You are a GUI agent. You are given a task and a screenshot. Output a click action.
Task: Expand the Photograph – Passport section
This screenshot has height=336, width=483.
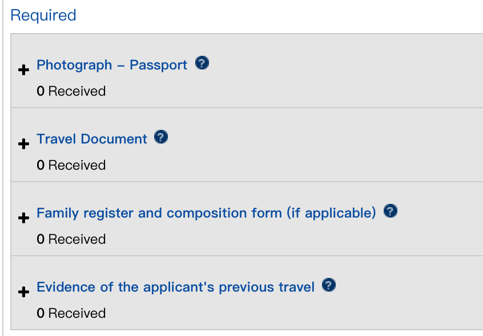click(x=23, y=70)
